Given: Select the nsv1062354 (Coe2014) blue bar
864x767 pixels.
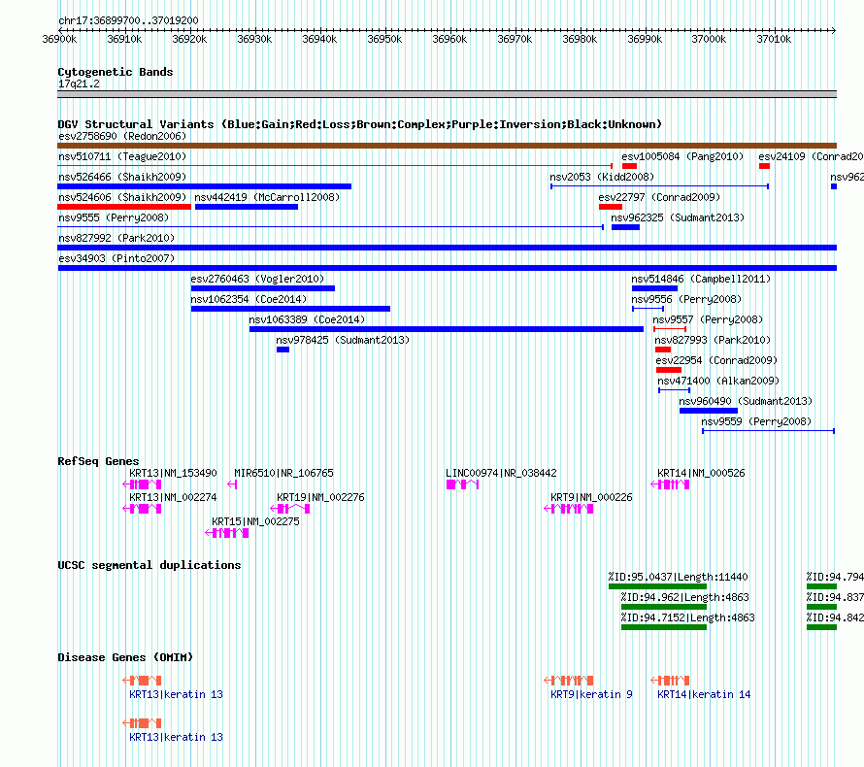Looking at the screenshot, I should click(290, 309).
